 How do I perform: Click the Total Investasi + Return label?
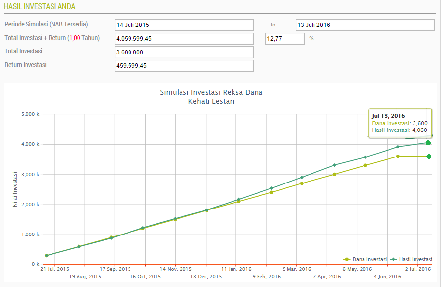[x=52, y=38]
